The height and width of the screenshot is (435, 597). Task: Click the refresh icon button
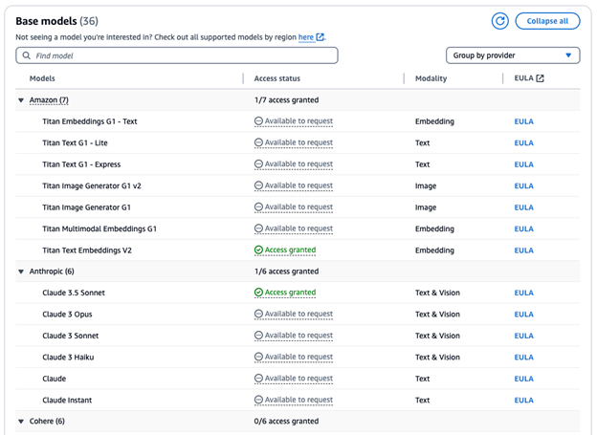click(x=499, y=21)
